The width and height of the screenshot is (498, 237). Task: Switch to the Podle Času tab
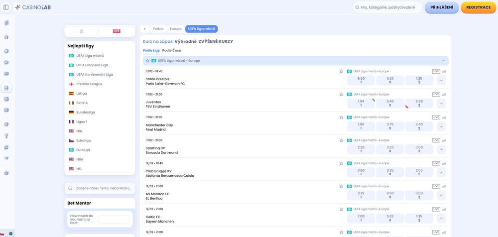172,50
